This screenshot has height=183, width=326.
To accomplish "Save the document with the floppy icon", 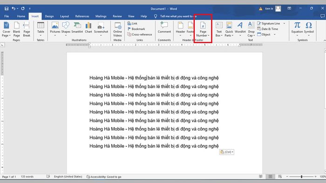I will pos(7,8).
